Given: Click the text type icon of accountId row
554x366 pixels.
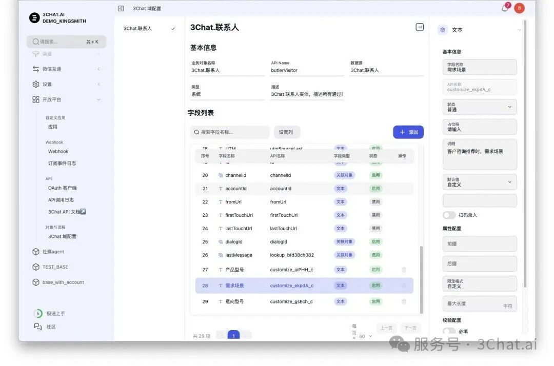Looking at the screenshot, I should (x=221, y=189).
